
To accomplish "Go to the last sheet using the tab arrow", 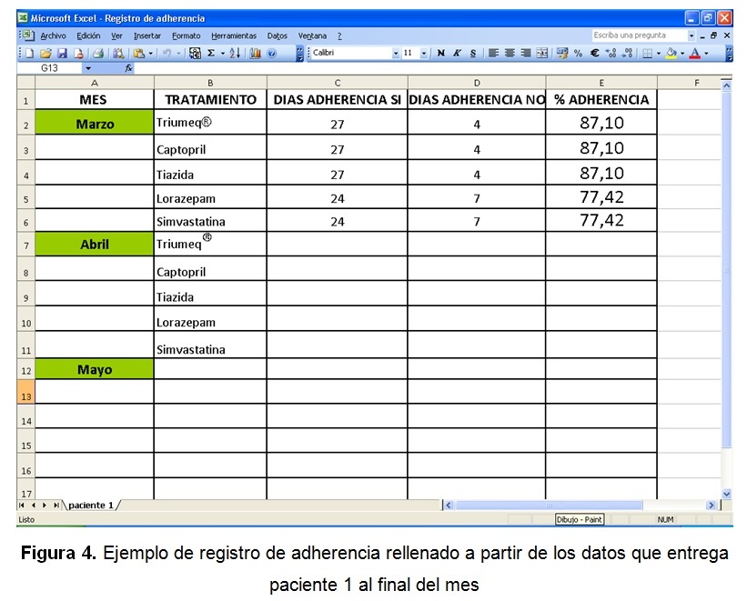I will coord(56,505).
